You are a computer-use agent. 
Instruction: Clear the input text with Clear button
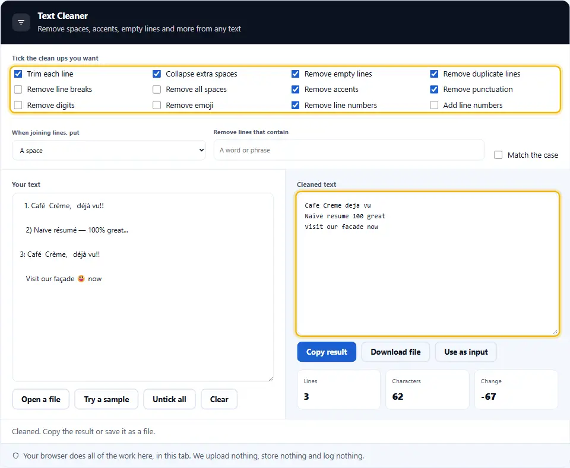pos(219,399)
